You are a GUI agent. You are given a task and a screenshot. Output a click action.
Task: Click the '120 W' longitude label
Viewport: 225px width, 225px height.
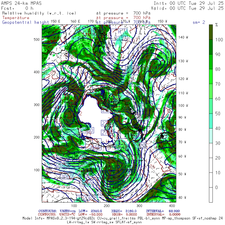(183, 79)
